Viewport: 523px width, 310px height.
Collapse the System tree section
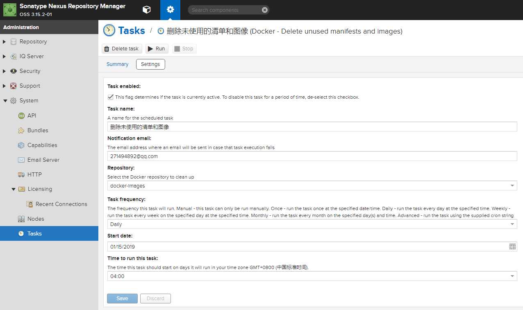(x=5, y=101)
